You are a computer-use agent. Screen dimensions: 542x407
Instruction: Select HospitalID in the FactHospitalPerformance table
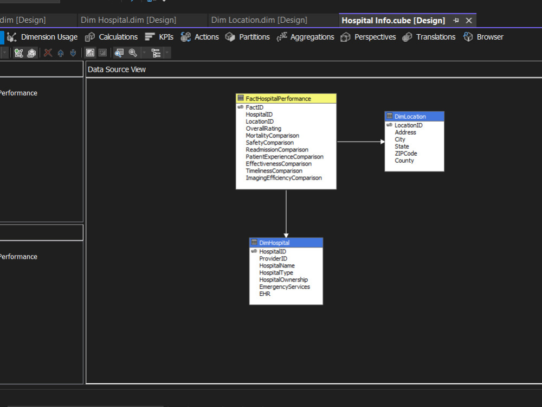pos(259,115)
